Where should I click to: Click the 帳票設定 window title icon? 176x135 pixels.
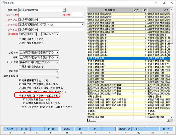coord(3,3)
